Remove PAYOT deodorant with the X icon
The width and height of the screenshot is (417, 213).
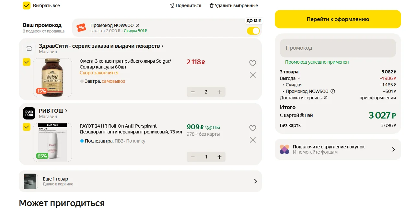(x=253, y=140)
